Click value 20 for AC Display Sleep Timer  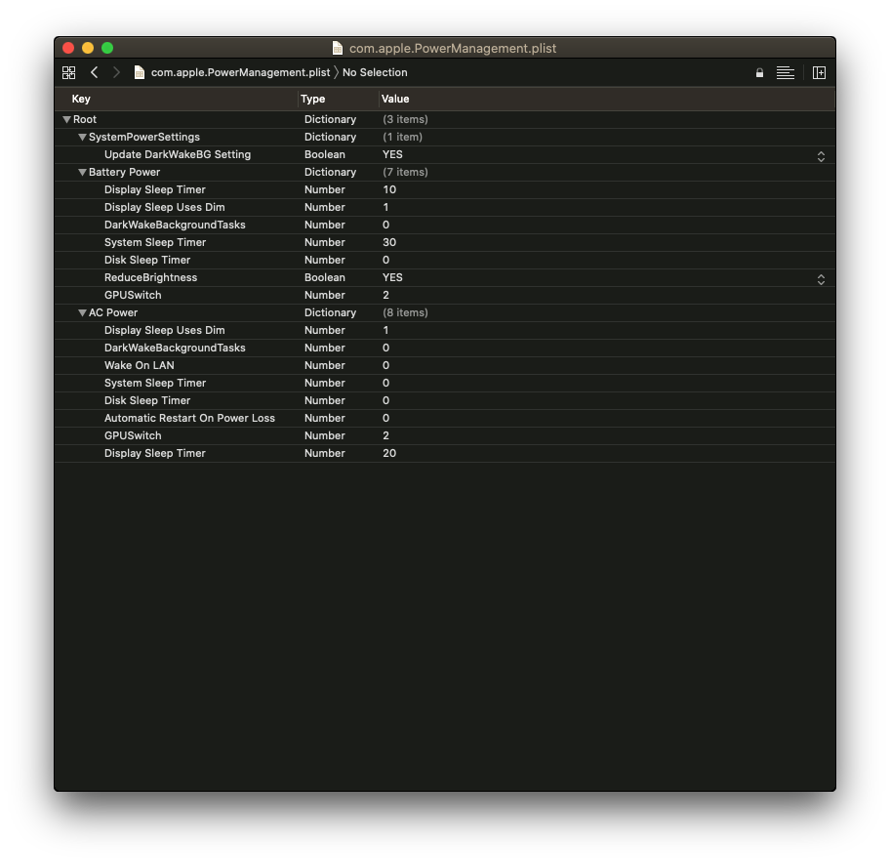[x=389, y=454]
